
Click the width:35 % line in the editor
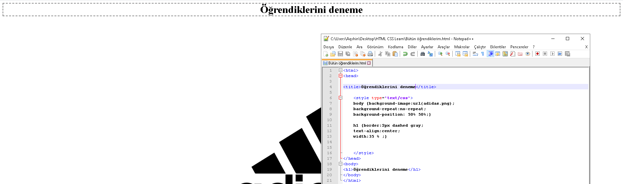click(370, 136)
